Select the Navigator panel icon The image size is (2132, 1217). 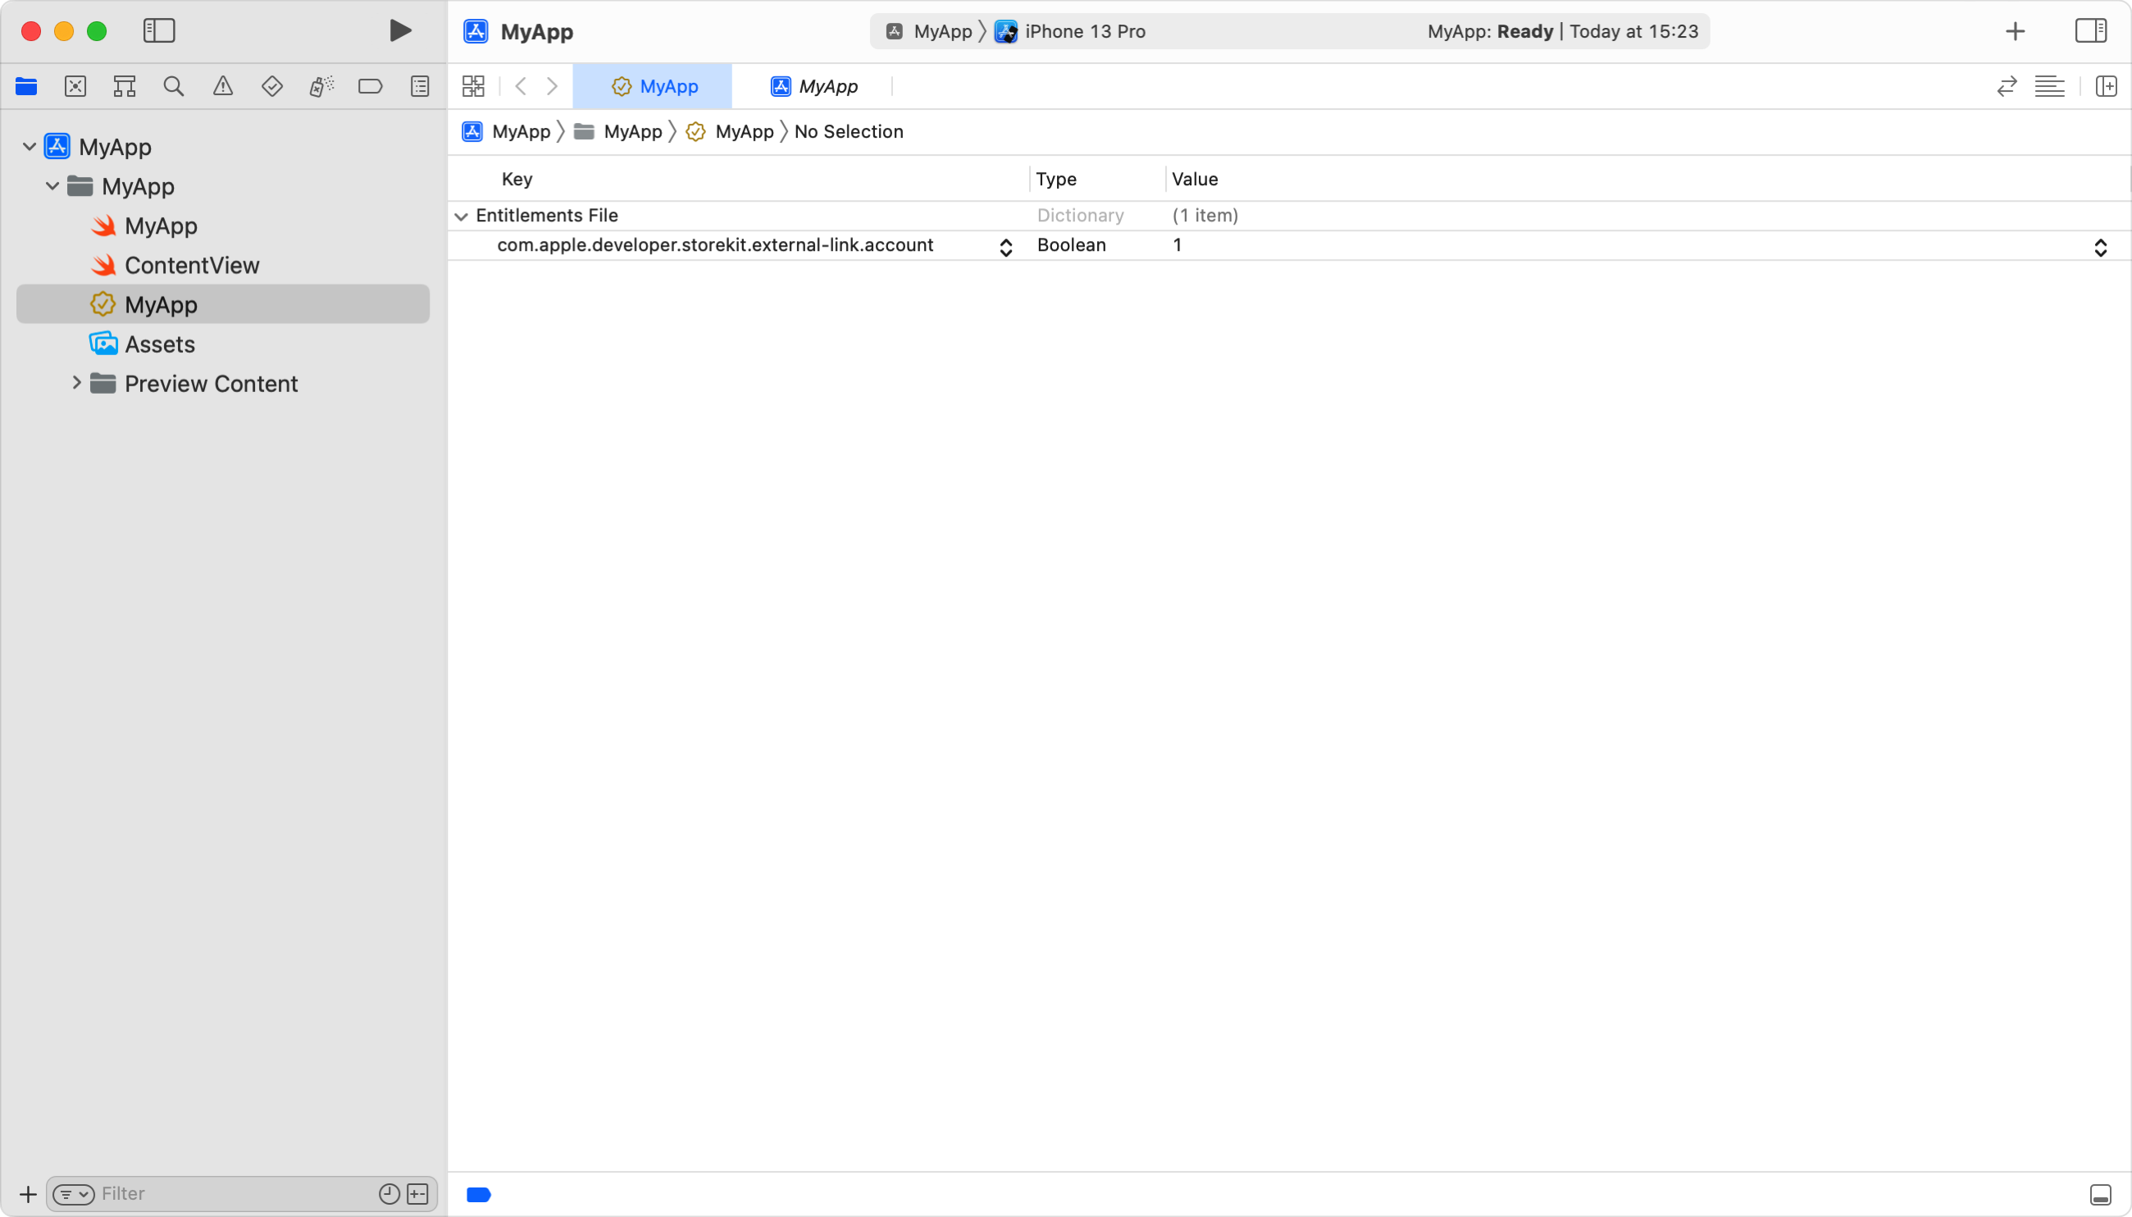click(x=26, y=86)
